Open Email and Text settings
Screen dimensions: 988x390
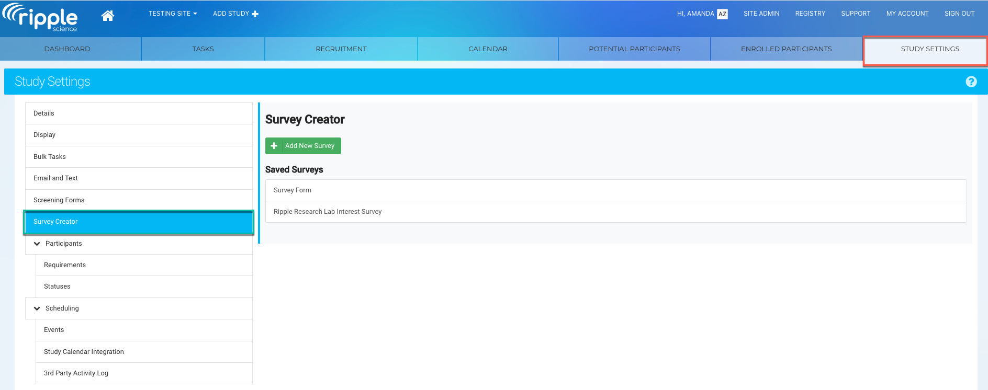[55, 178]
